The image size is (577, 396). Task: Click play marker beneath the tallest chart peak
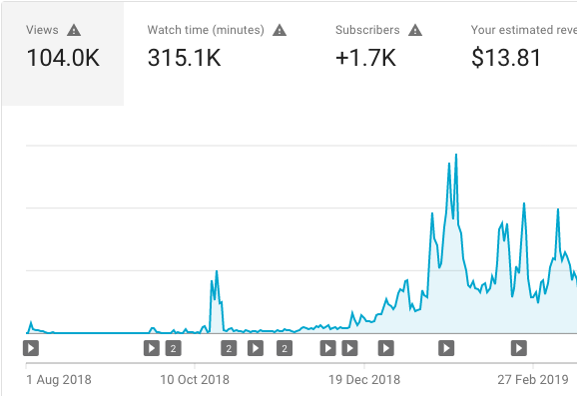pyautogui.click(x=446, y=348)
